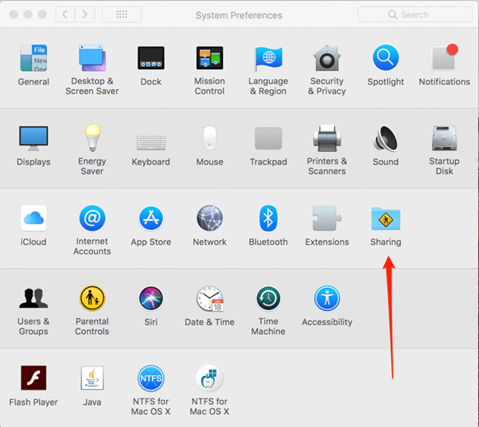Viewport: 479px width, 427px height.
Task: Open Network settings
Action: click(209, 218)
